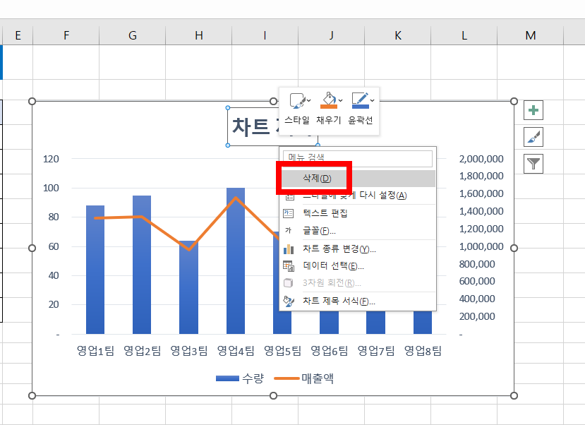Select column header M

pyautogui.click(x=531, y=35)
